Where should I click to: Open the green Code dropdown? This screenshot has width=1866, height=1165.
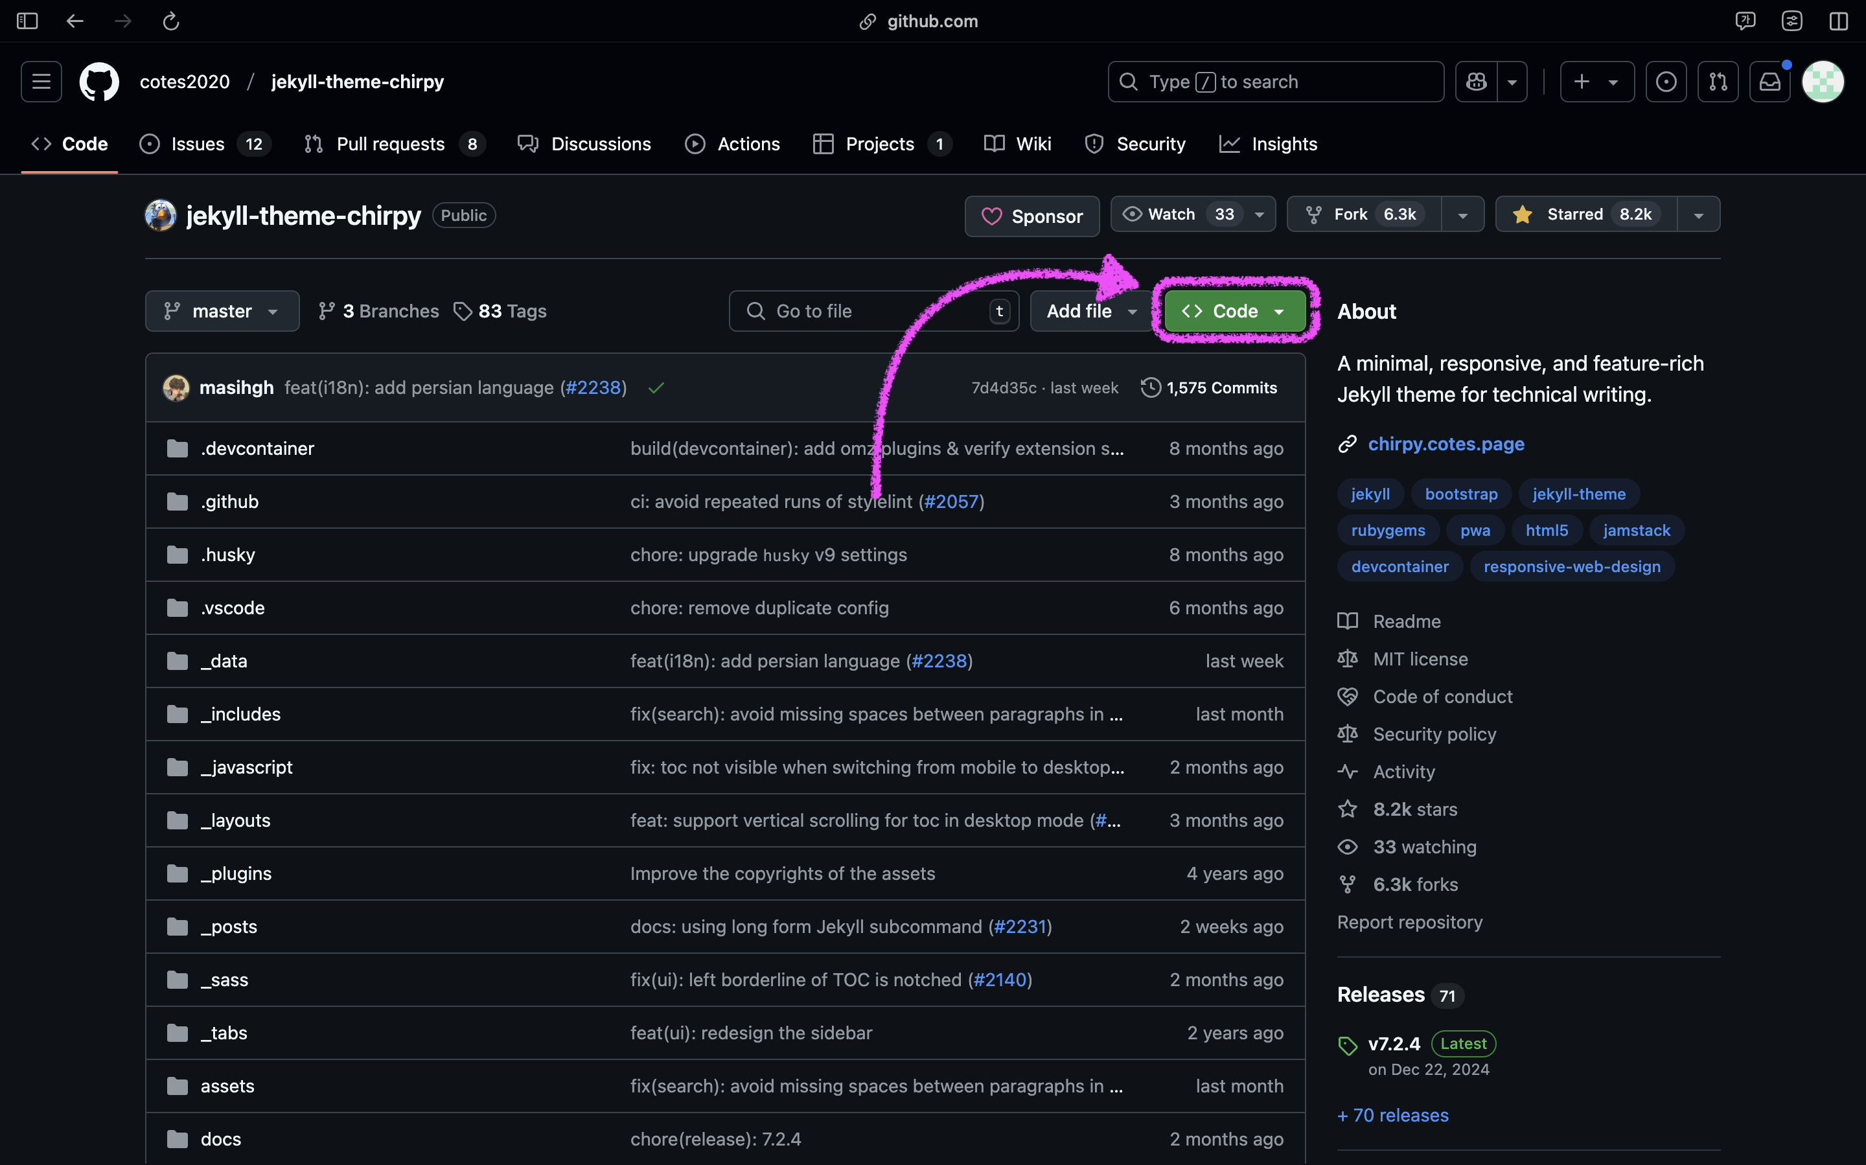(1234, 311)
